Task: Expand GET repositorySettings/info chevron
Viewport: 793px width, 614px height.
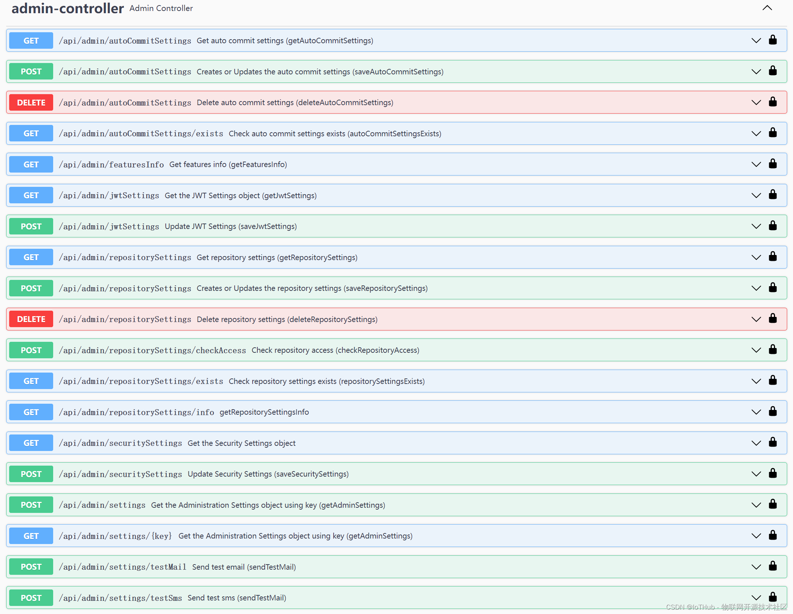Action: tap(756, 412)
